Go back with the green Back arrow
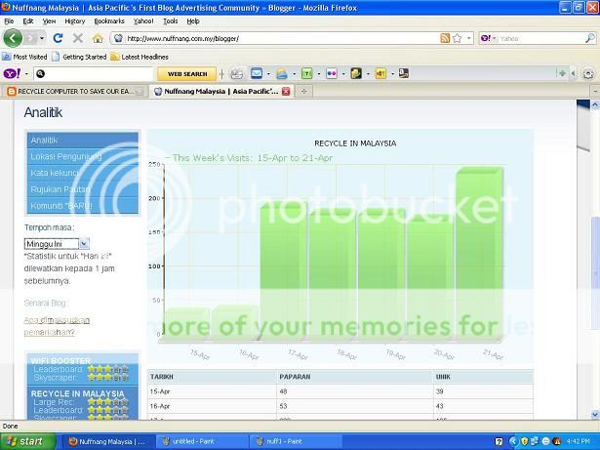Image resolution: width=600 pixels, height=450 pixels. (13, 38)
